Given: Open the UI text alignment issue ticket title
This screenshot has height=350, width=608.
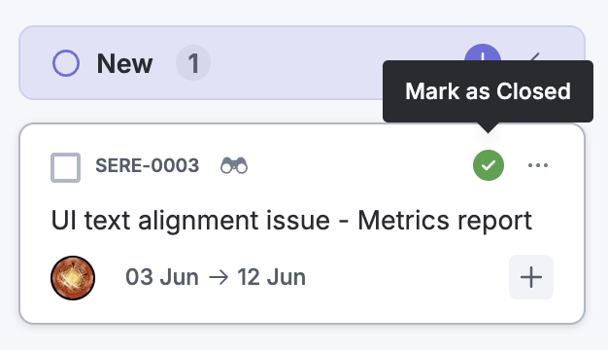Looking at the screenshot, I should coord(291,221).
